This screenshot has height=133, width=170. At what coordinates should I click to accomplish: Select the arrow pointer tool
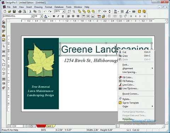coord(4,46)
